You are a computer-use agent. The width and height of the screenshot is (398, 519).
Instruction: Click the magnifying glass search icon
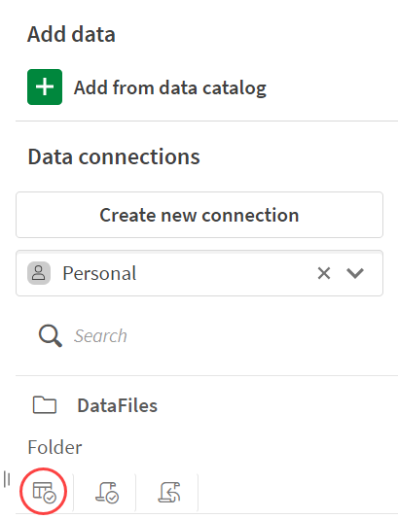coord(50,335)
